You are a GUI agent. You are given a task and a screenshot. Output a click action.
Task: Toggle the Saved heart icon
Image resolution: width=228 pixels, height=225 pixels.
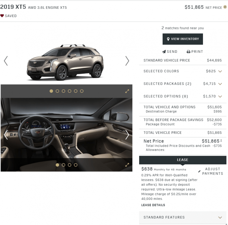click(2, 16)
